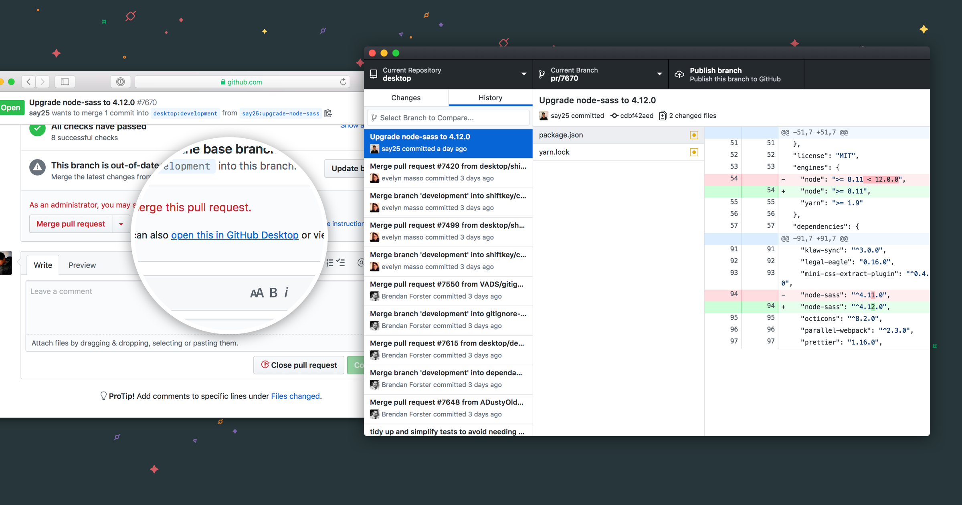Click the Select Branch to Compare field
This screenshot has height=505, width=962.
click(x=447, y=117)
